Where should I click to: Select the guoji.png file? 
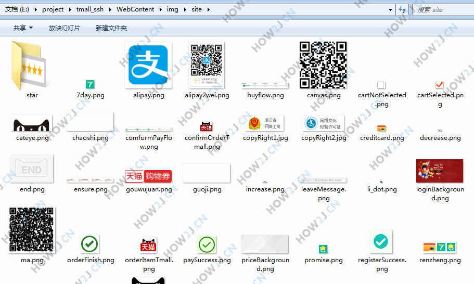(207, 173)
